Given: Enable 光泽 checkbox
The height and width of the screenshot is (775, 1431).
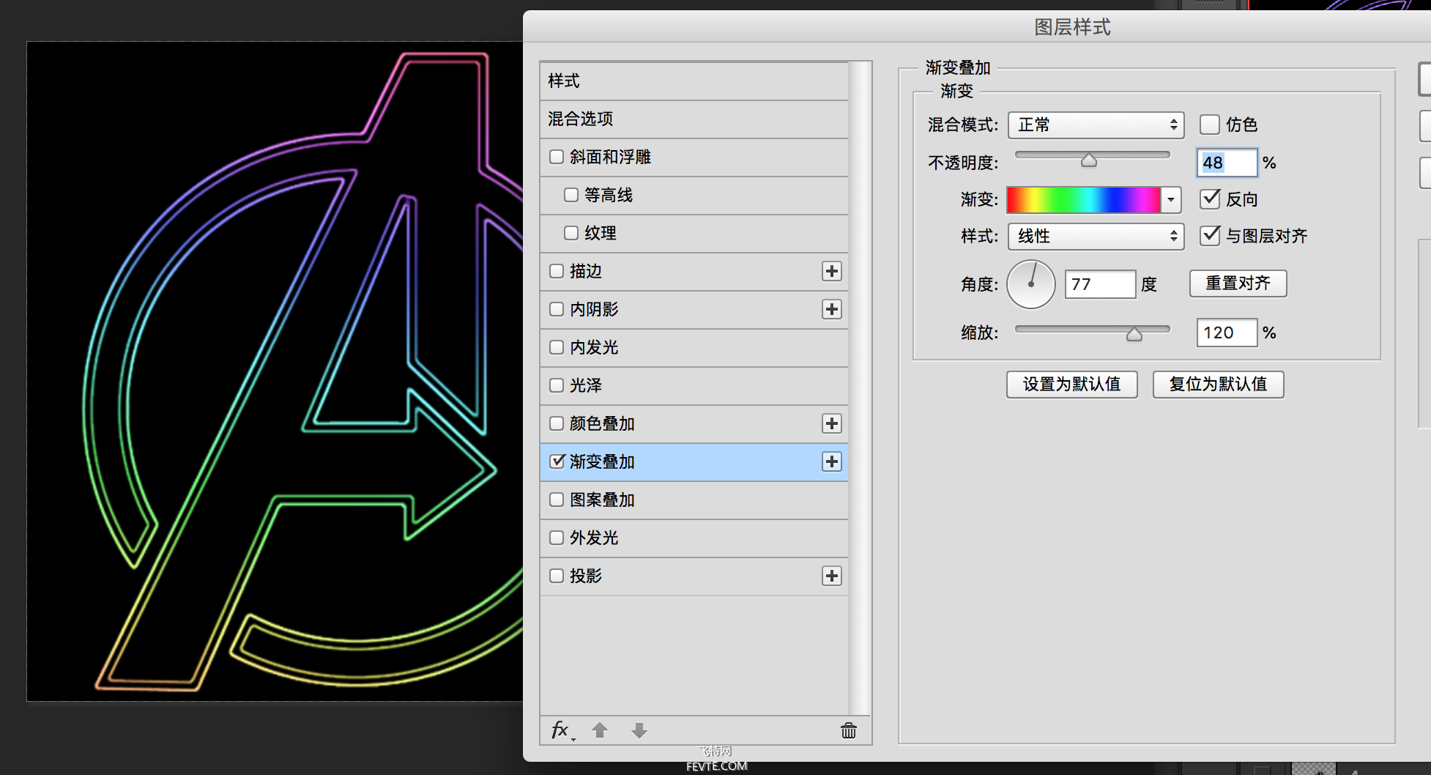Looking at the screenshot, I should [x=557, y=385].
